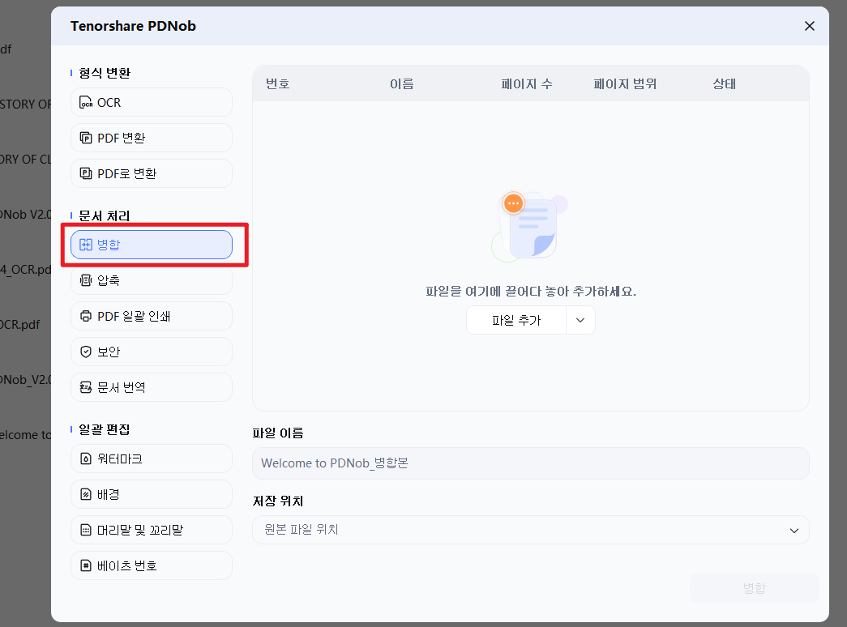Click the 압축 compress icon
The width and height of the screenshot is (847, 627).
(86, 280)
